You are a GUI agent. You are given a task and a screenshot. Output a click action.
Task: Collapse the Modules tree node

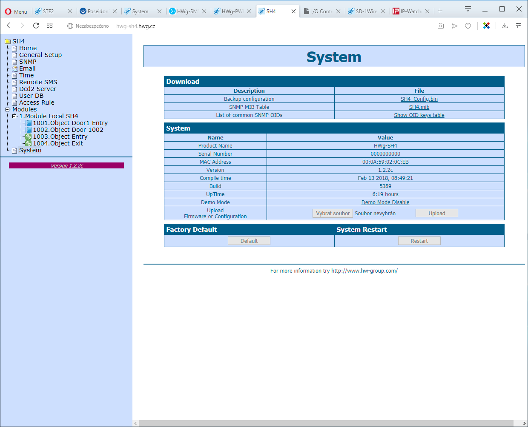[x=7, y=109]
